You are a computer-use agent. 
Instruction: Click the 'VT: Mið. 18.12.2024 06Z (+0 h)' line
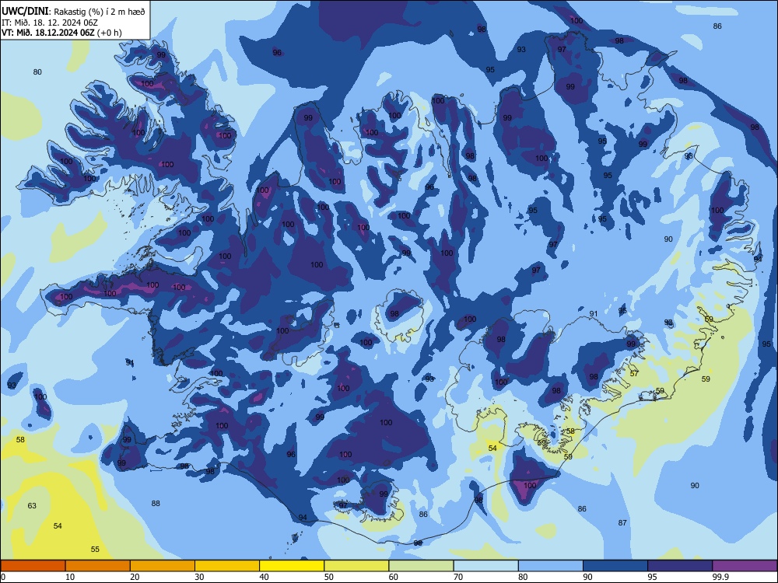pos(61,33)
